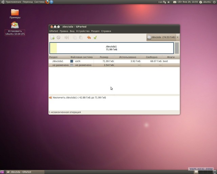Open the Вид menu
The height and width of the screenshot is (174, 217).
click(72, 31)
